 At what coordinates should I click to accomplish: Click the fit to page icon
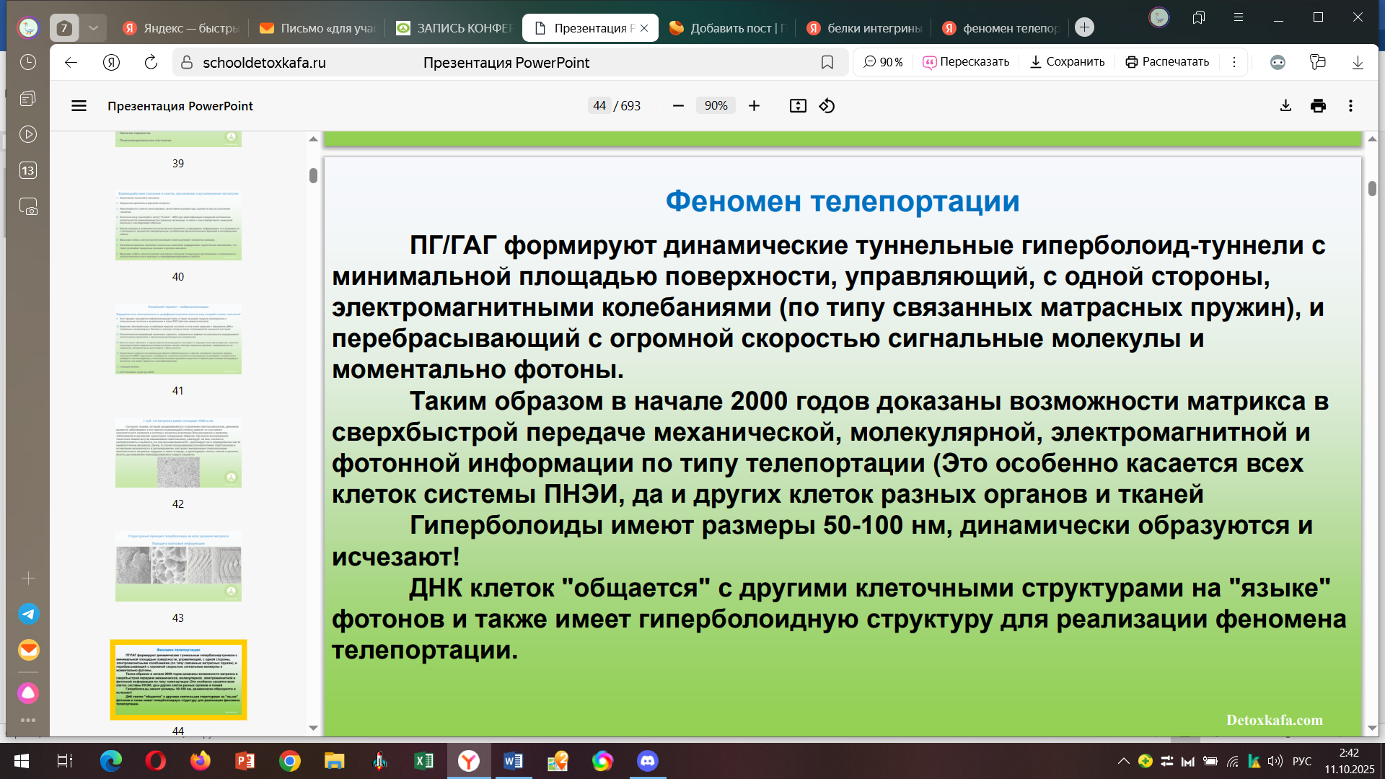798,106
